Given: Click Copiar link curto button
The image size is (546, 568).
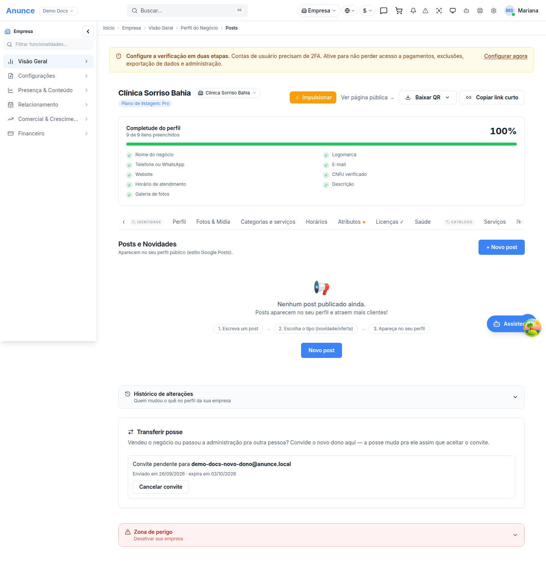Looking at the screenshot, I should click(492, 97).
